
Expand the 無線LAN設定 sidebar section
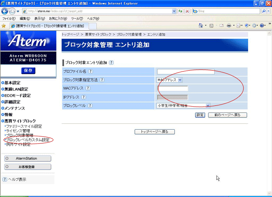point(16,89)
